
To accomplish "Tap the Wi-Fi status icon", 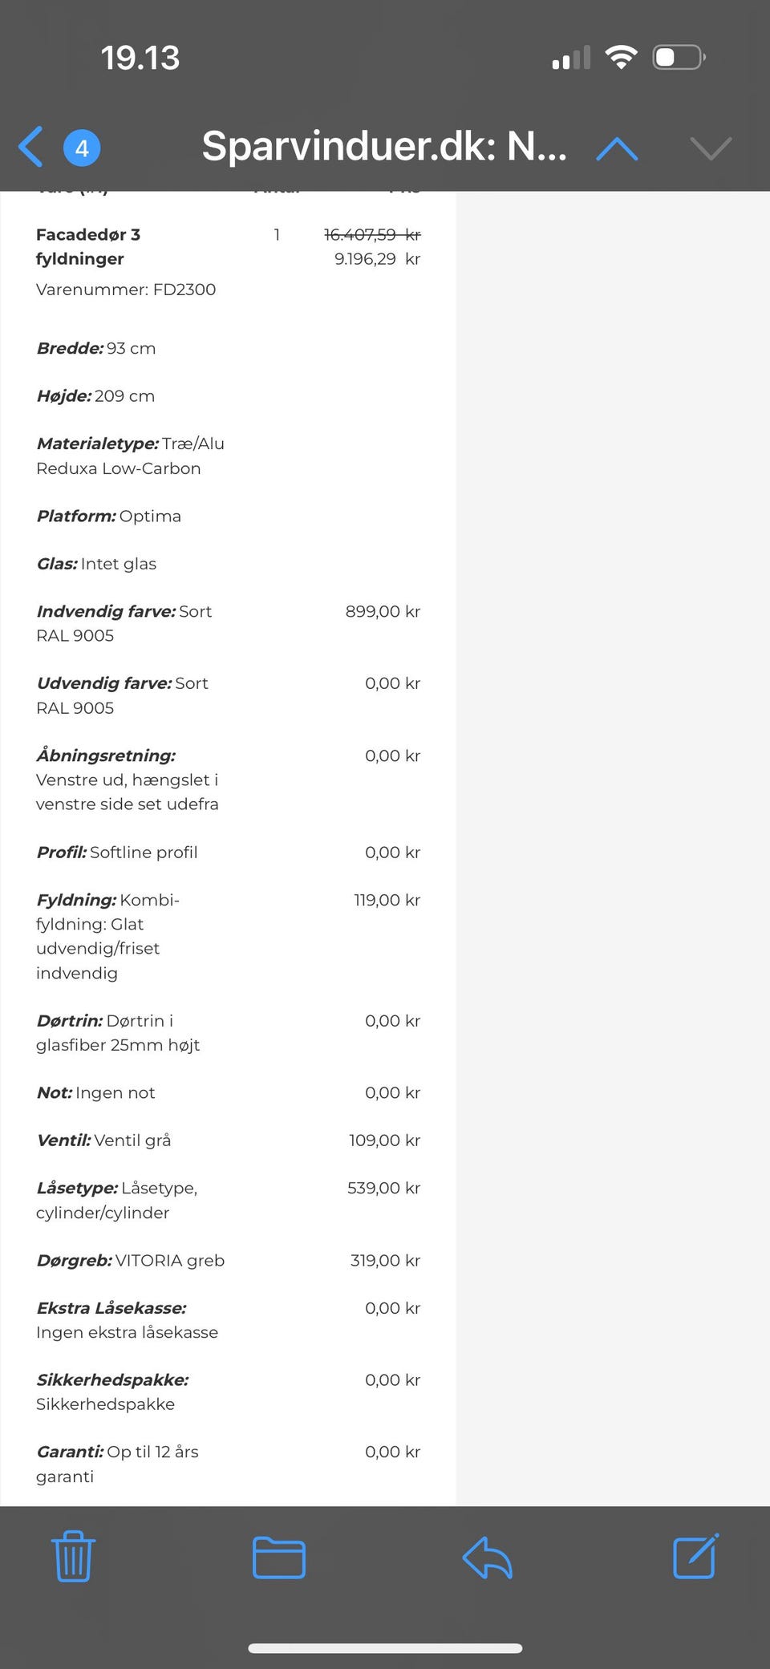I will click(621, 57).
